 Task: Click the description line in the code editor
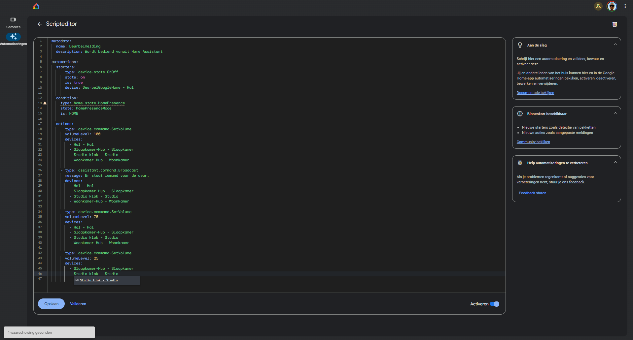pyautogui.click(x=109, y=51)
